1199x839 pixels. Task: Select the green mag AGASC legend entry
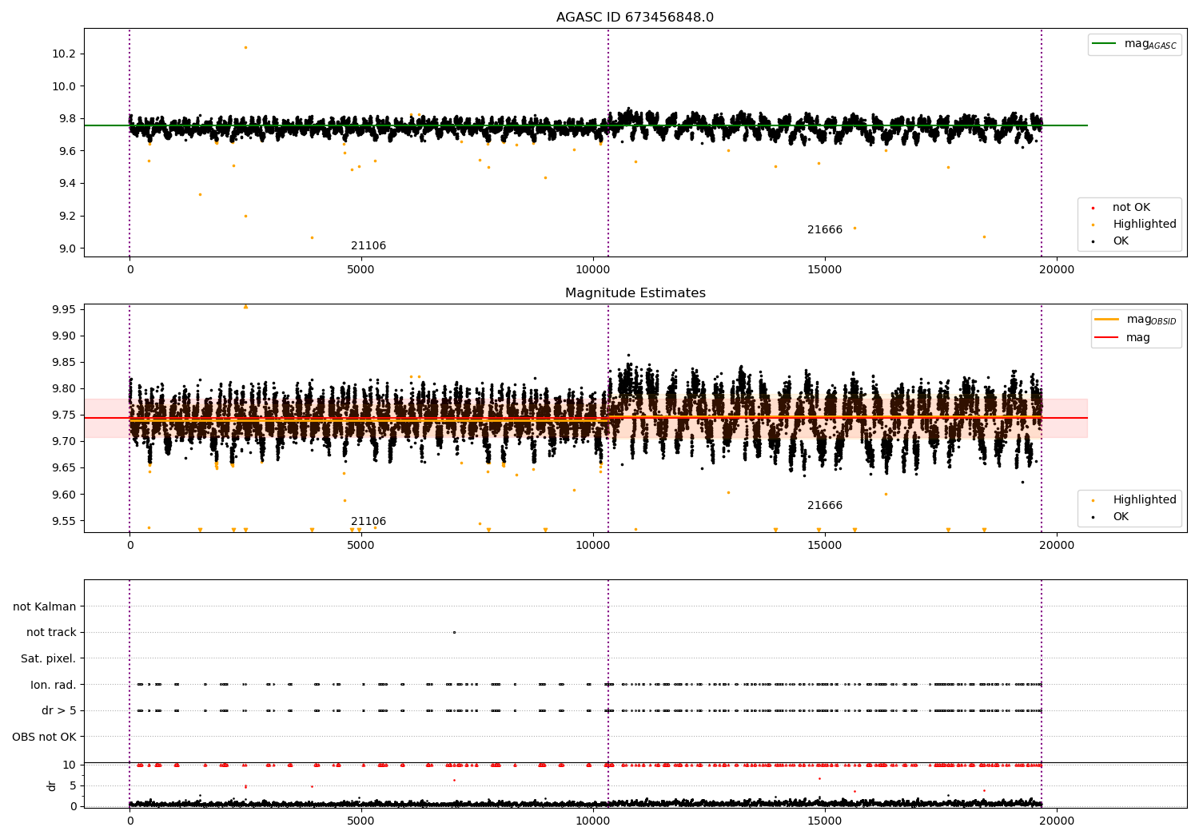[x=1134, y=44]
